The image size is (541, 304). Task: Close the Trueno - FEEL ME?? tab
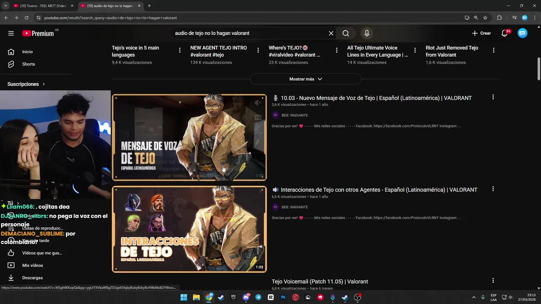tap(72, 6)
